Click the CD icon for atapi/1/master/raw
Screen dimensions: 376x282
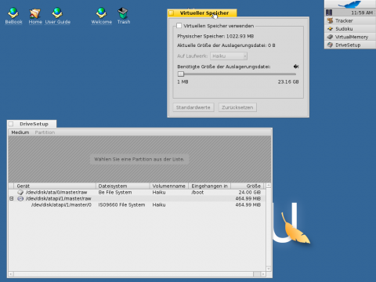tap(20, 199)
